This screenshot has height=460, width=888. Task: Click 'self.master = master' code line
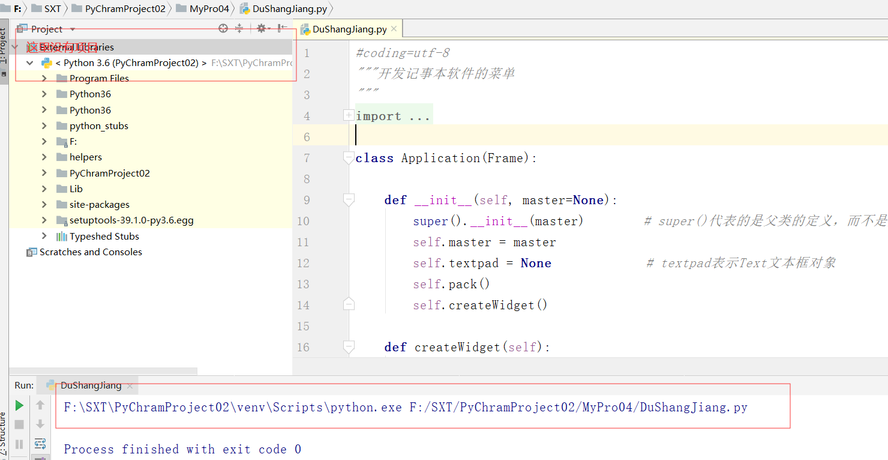pyautogui.click(x=484, y=242)
